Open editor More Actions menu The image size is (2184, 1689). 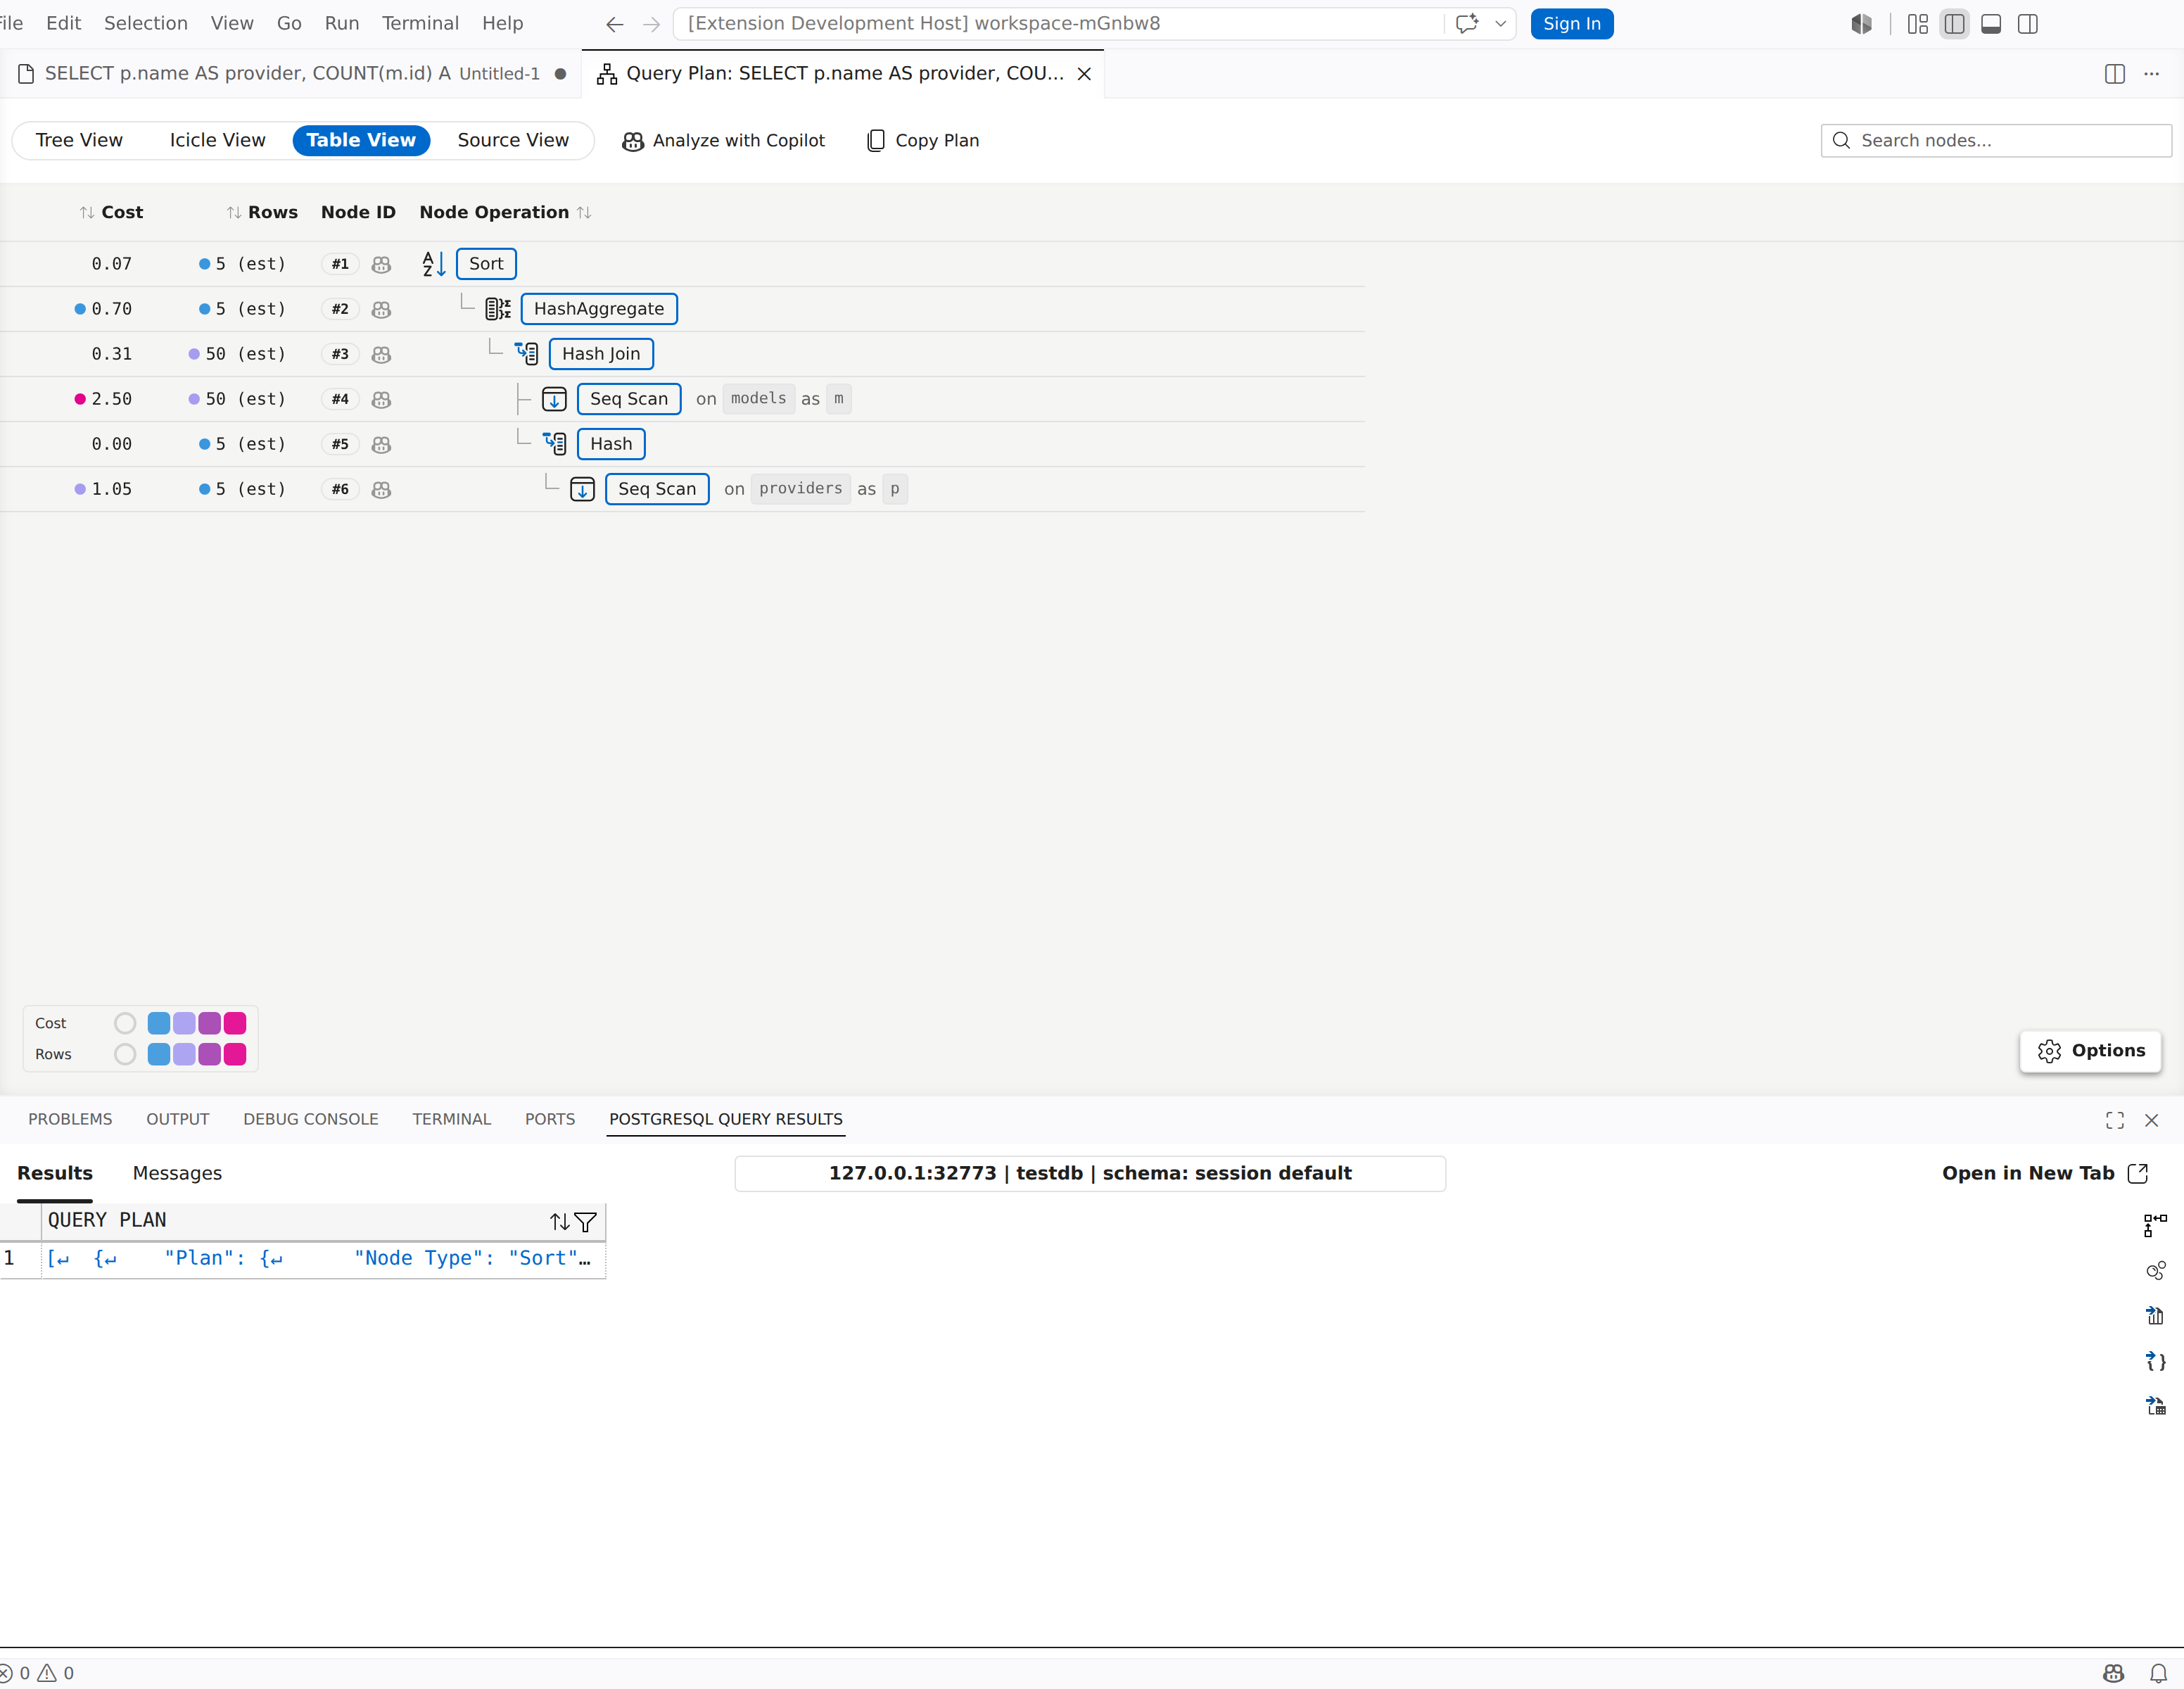2152,74
